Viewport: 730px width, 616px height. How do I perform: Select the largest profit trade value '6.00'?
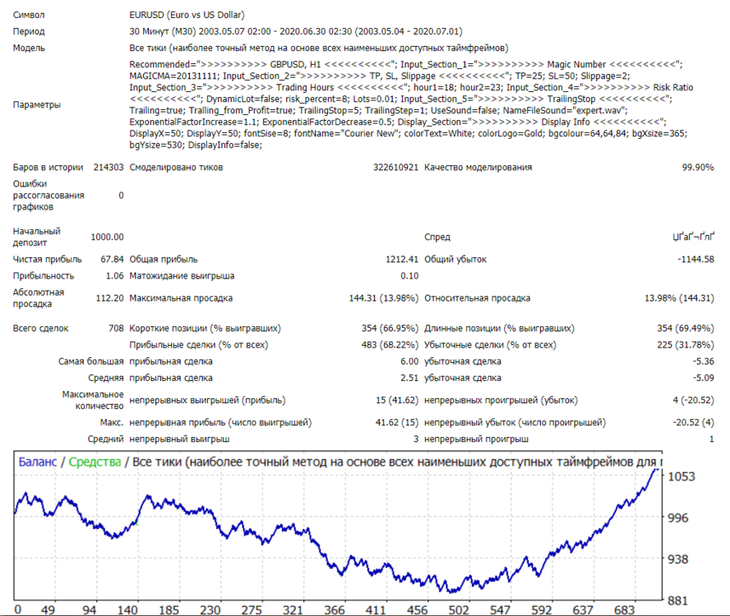tap(409, 361)
